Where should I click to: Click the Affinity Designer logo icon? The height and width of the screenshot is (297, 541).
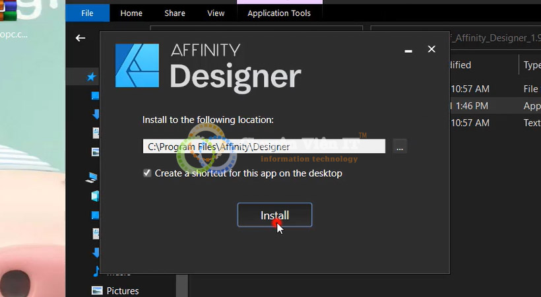coord(137,66)
